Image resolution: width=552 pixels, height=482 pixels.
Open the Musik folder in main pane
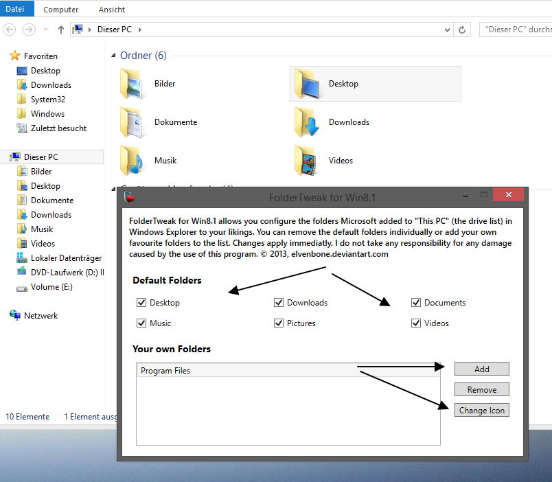(133, 161)
